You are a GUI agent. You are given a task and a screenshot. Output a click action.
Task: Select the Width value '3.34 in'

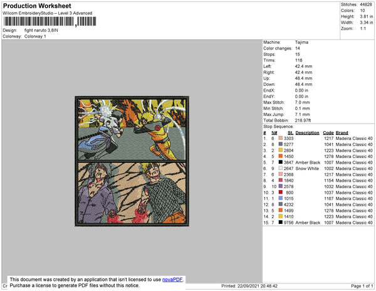tap(366, 23)
